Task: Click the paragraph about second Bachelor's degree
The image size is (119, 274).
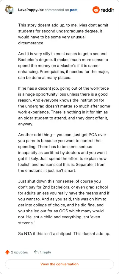Action: 63,66
